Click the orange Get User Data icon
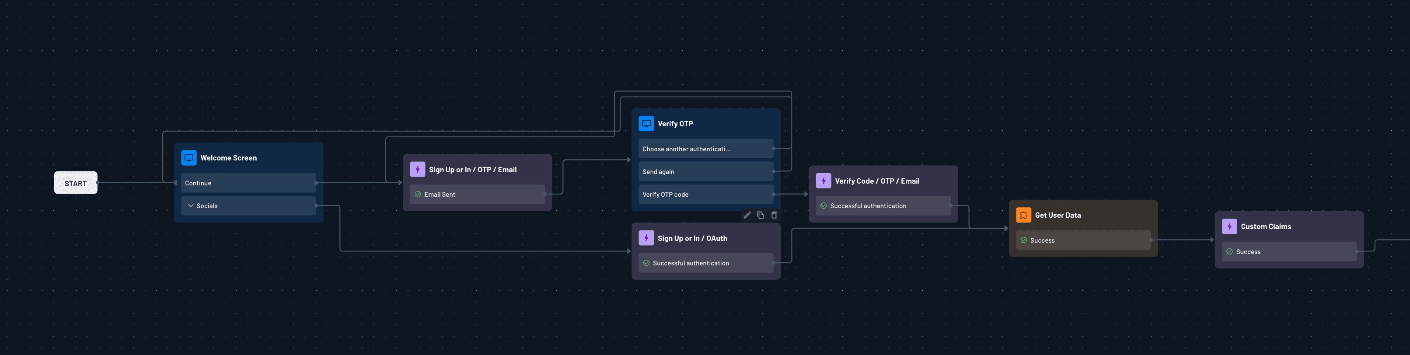This screenshot has width=1410, height=355. tap(1023, 215)
